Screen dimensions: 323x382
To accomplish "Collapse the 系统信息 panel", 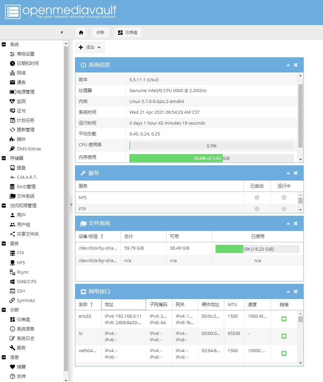I will coord(288,65).
